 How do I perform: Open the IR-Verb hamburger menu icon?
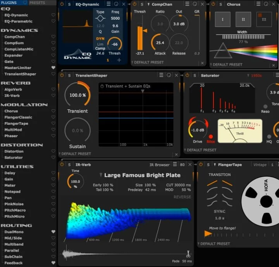(x=175, y=164)
